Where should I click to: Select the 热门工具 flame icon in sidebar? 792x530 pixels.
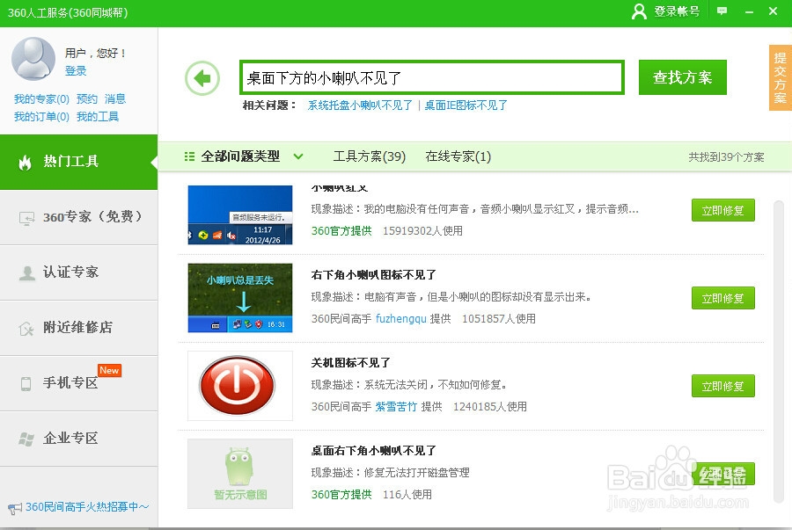tap(26, 163)
